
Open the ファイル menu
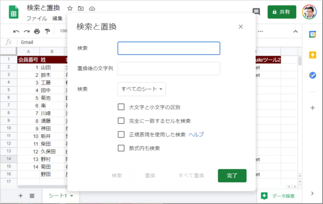(37, 18)
